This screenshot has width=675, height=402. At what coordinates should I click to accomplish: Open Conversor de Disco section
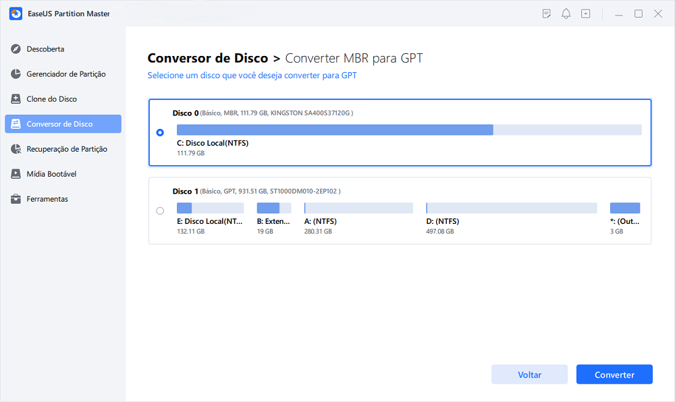[x=63, y=124]
